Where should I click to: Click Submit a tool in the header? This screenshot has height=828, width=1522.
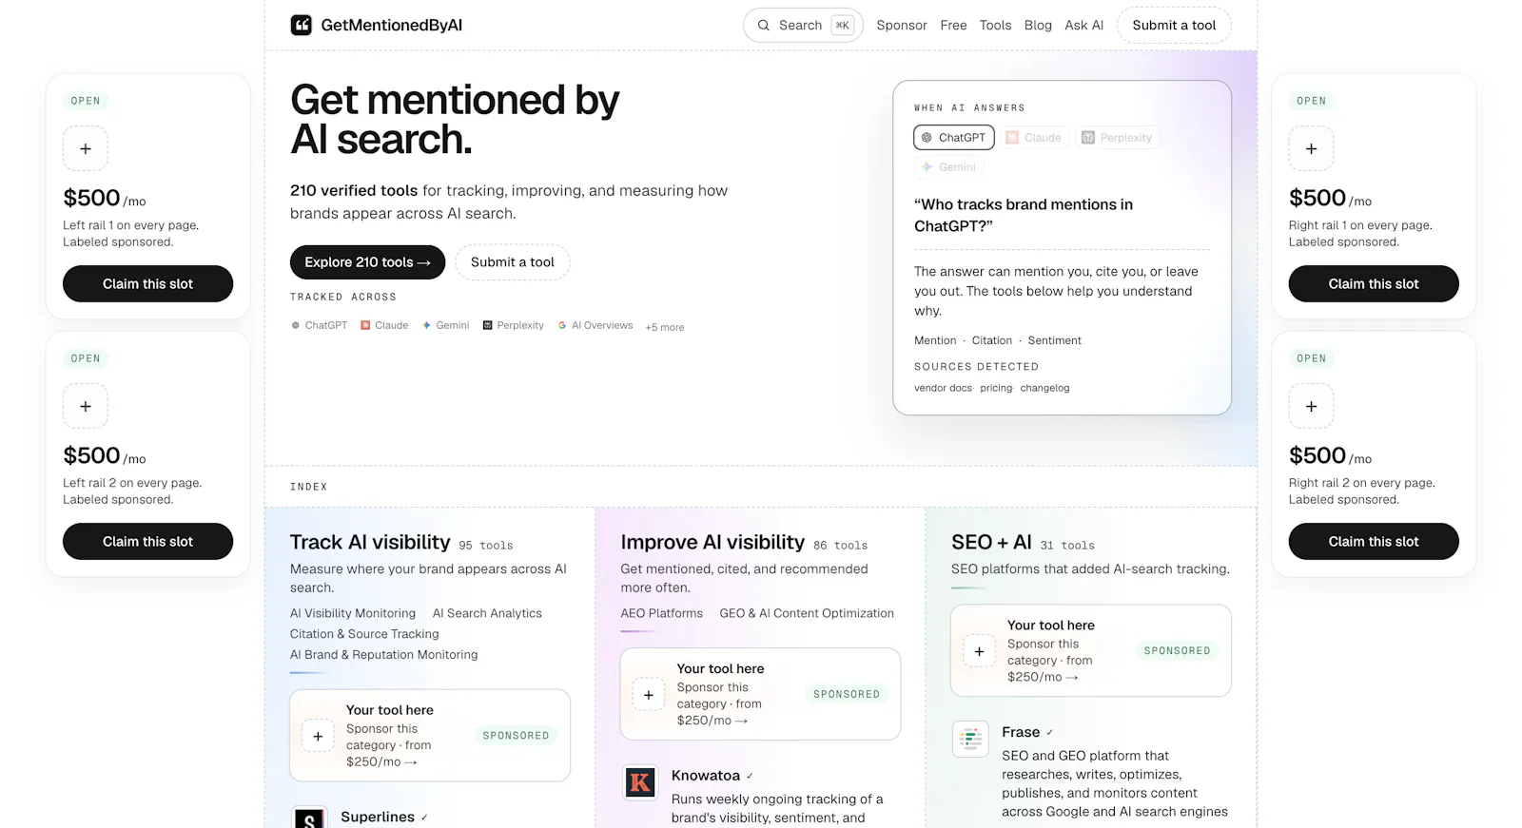[1174, 26]
